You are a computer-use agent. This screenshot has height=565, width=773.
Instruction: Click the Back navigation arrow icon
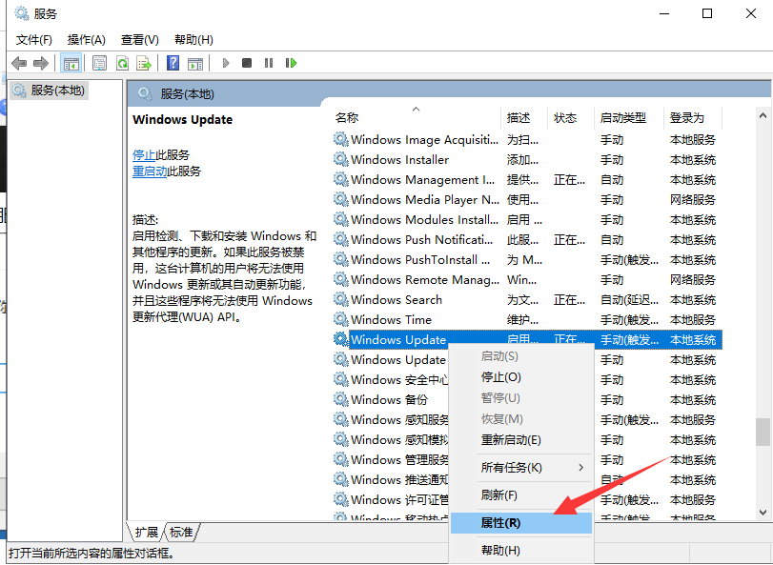click(19, 62)
